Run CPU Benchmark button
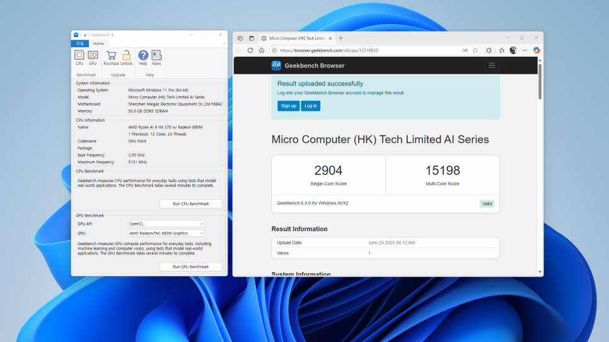The image size is (609, 342). pos(190,204)
